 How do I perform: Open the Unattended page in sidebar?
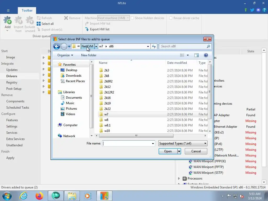(14, 145)
